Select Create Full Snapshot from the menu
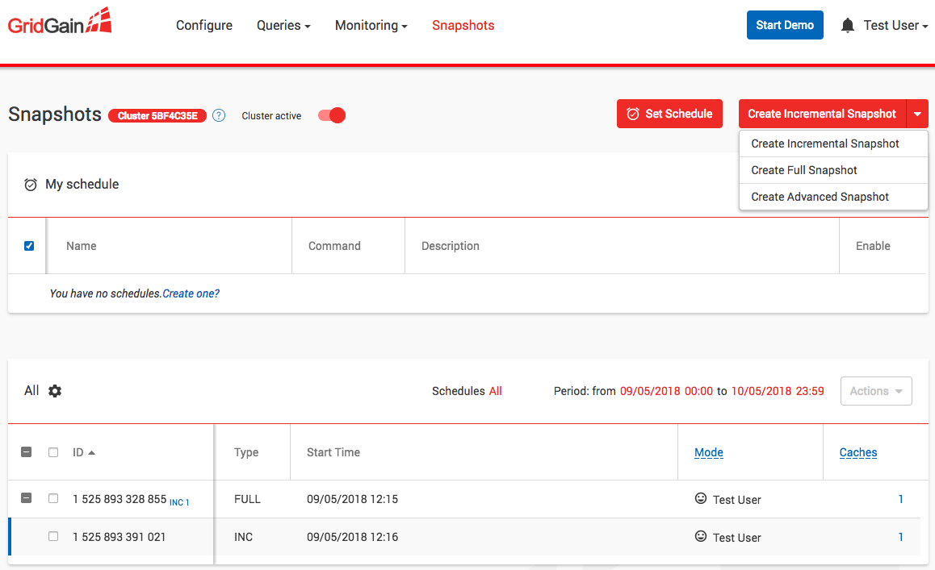Screen dimensions: 935x570 (804, 170)
